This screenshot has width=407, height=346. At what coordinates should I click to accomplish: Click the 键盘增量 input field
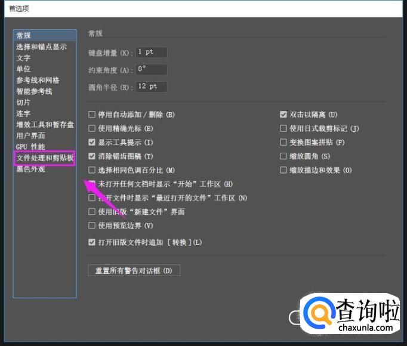[152, 52]
